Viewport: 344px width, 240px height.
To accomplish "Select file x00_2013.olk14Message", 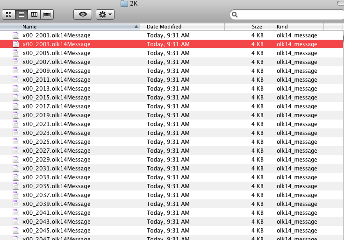I will (x=171, y=89).
